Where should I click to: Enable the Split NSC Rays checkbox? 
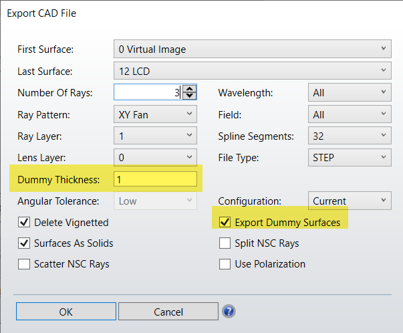225,243
